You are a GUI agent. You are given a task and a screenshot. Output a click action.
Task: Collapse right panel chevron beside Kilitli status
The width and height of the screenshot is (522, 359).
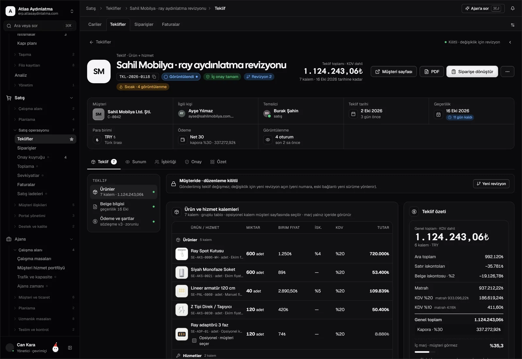click(x=510, y=42)
